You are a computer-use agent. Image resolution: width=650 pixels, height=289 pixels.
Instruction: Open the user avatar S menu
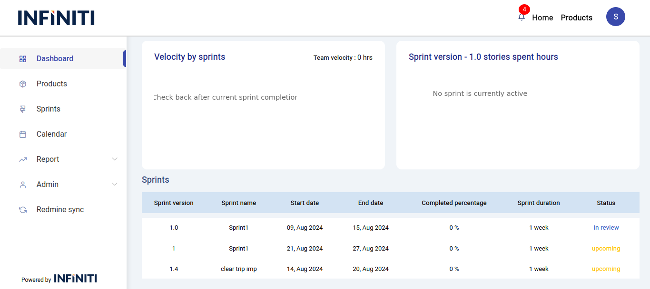pyautogui.click(x=615, y=17)
